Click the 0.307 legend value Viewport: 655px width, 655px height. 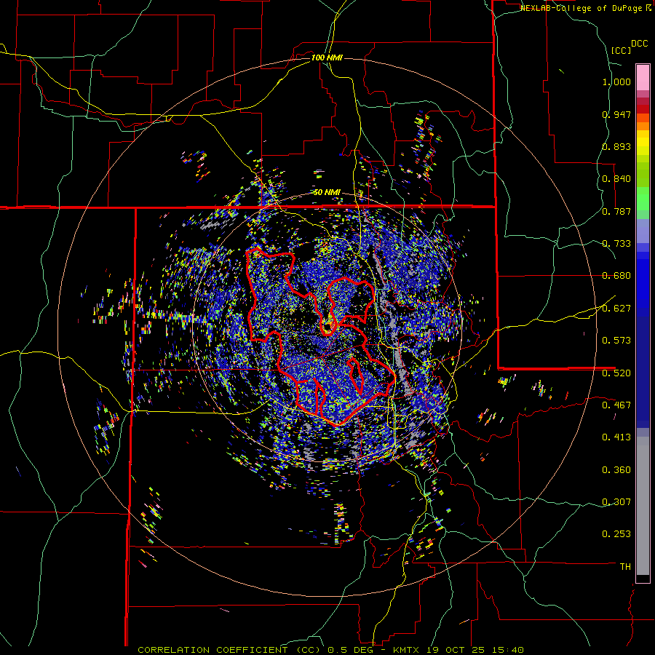(x=616, y=502)
